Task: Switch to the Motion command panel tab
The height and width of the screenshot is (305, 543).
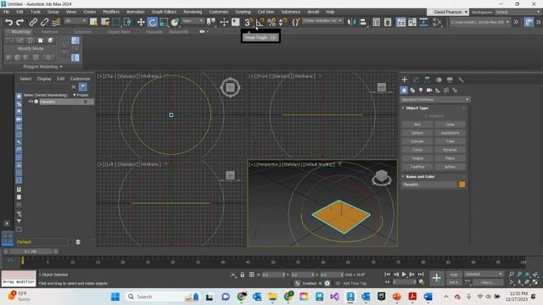Action: tap(439, 80)
